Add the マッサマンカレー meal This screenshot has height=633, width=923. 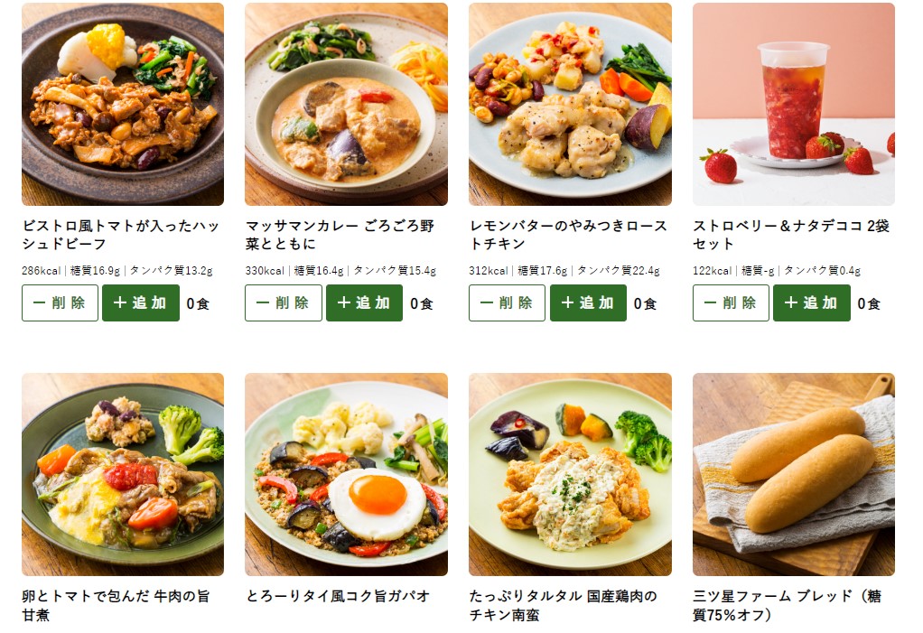point(364,303)
